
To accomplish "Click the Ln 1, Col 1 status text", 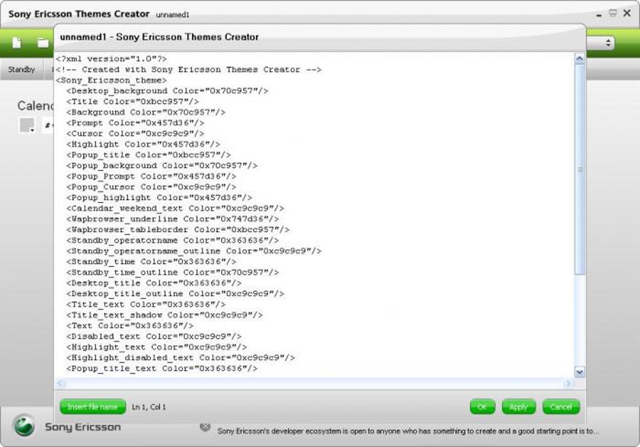I will (149, 407).
